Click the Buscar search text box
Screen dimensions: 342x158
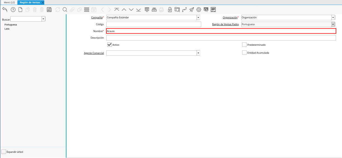(x=26, y=19)
